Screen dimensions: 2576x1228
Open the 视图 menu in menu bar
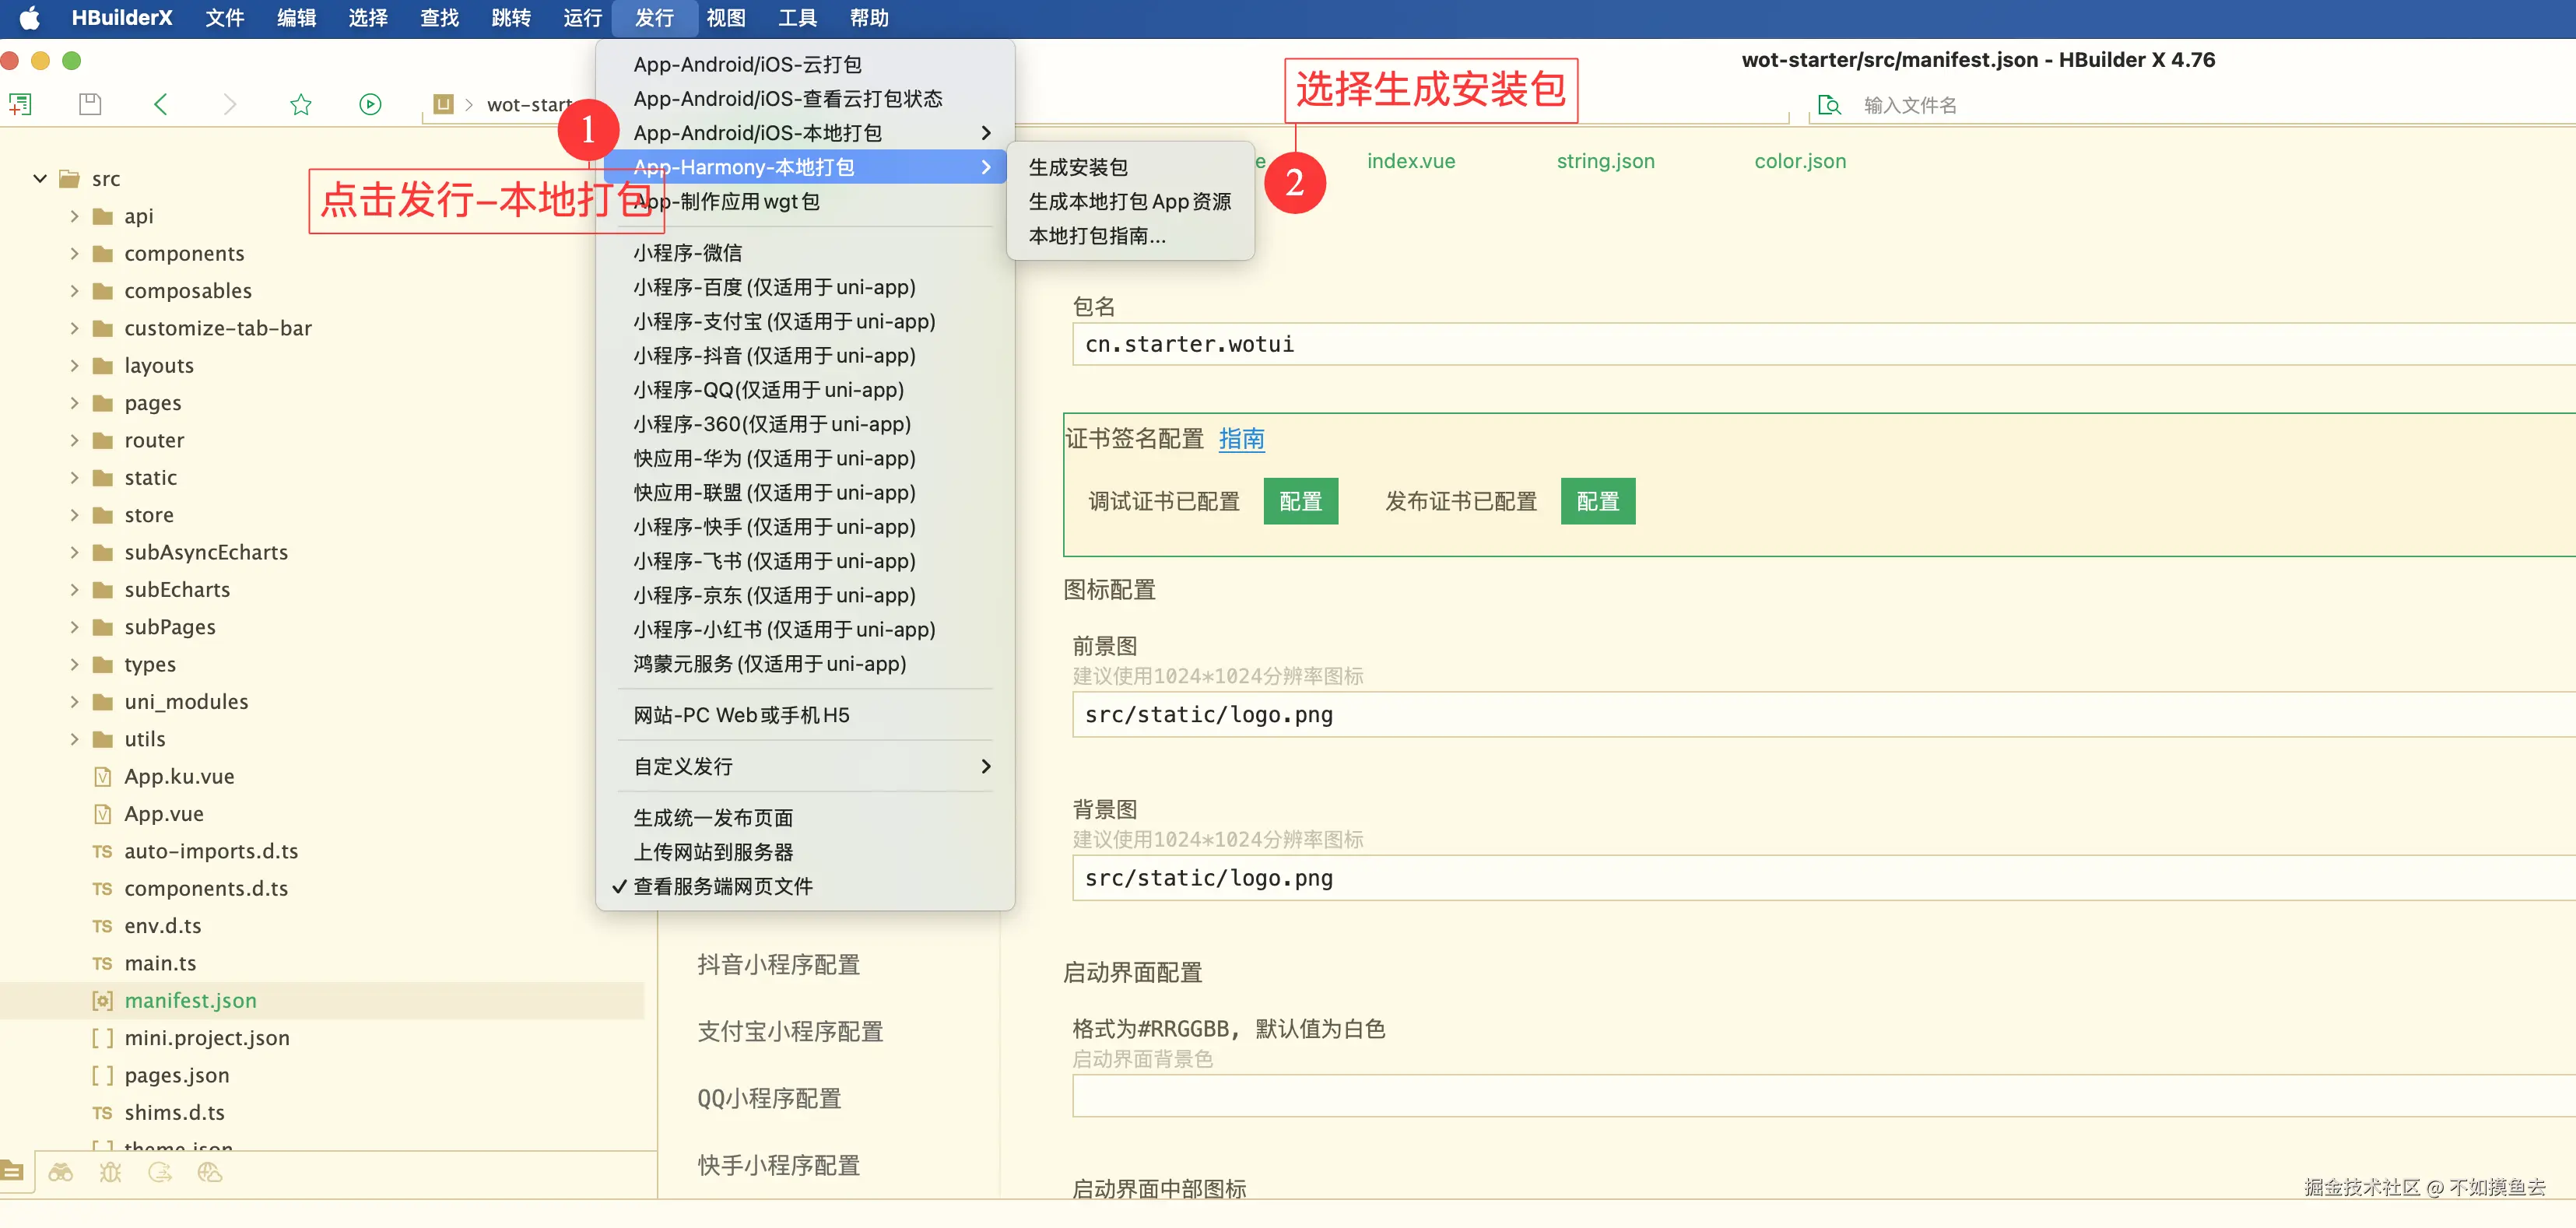point(725,18)
